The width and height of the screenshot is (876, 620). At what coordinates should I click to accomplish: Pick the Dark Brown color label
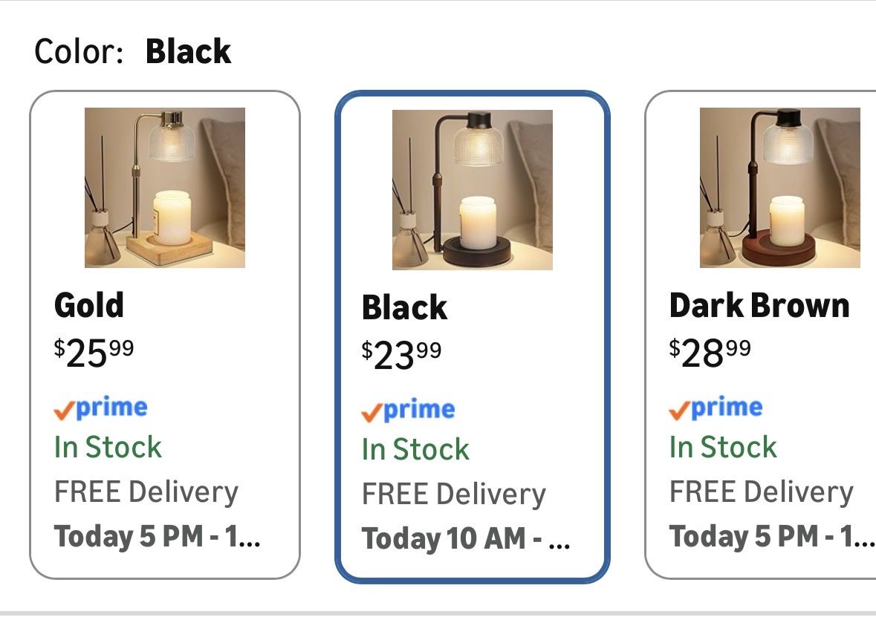pos(759,305)
